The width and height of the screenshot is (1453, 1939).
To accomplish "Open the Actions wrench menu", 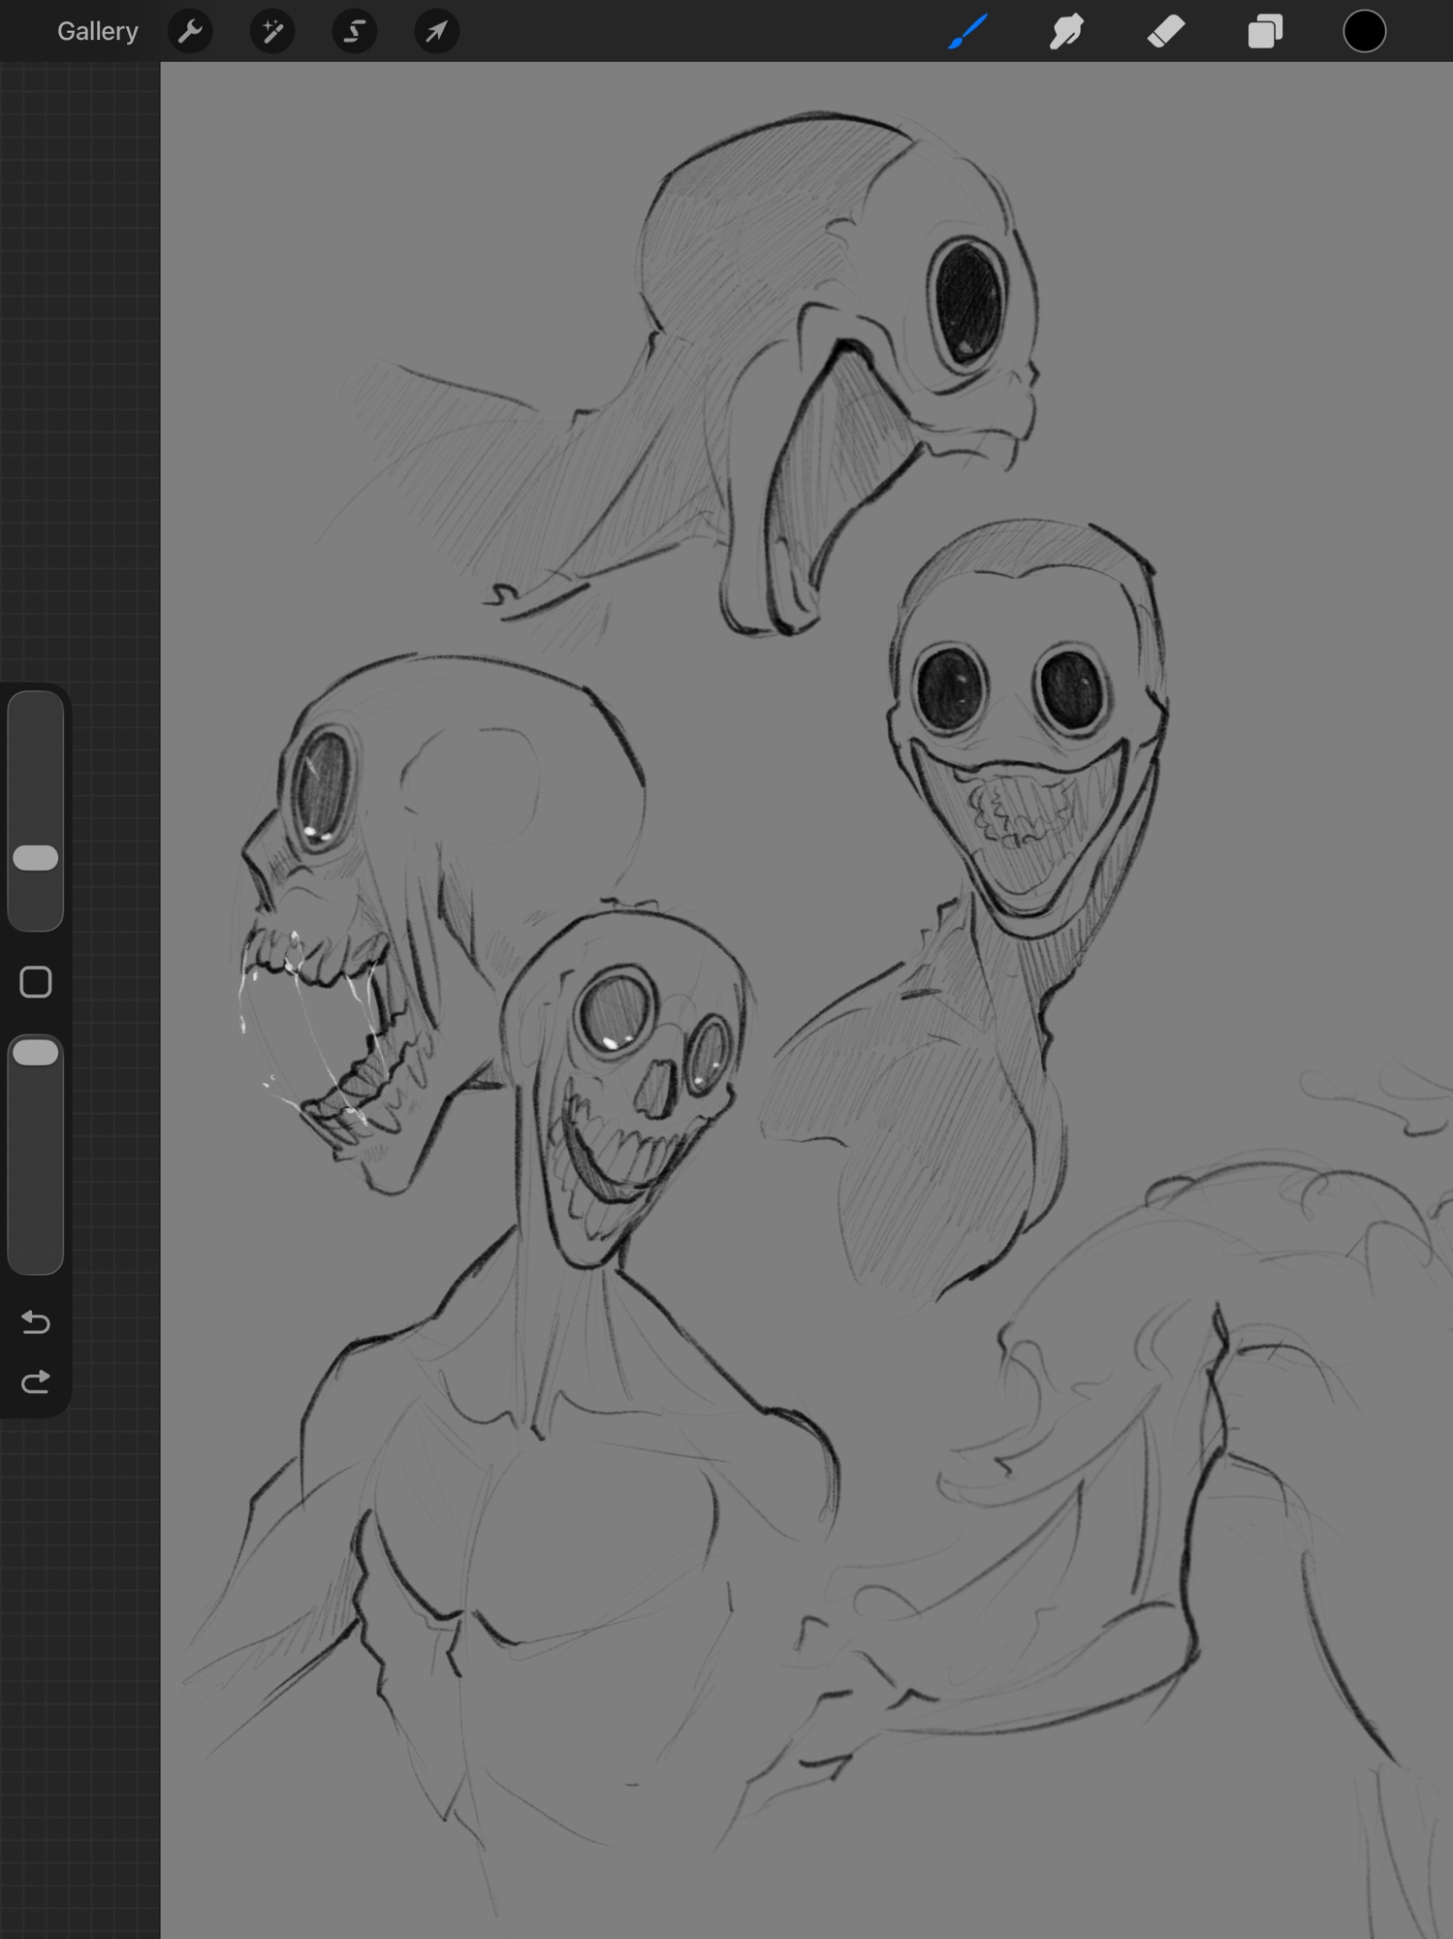I will pyautogui.click(x=190, y=31).
